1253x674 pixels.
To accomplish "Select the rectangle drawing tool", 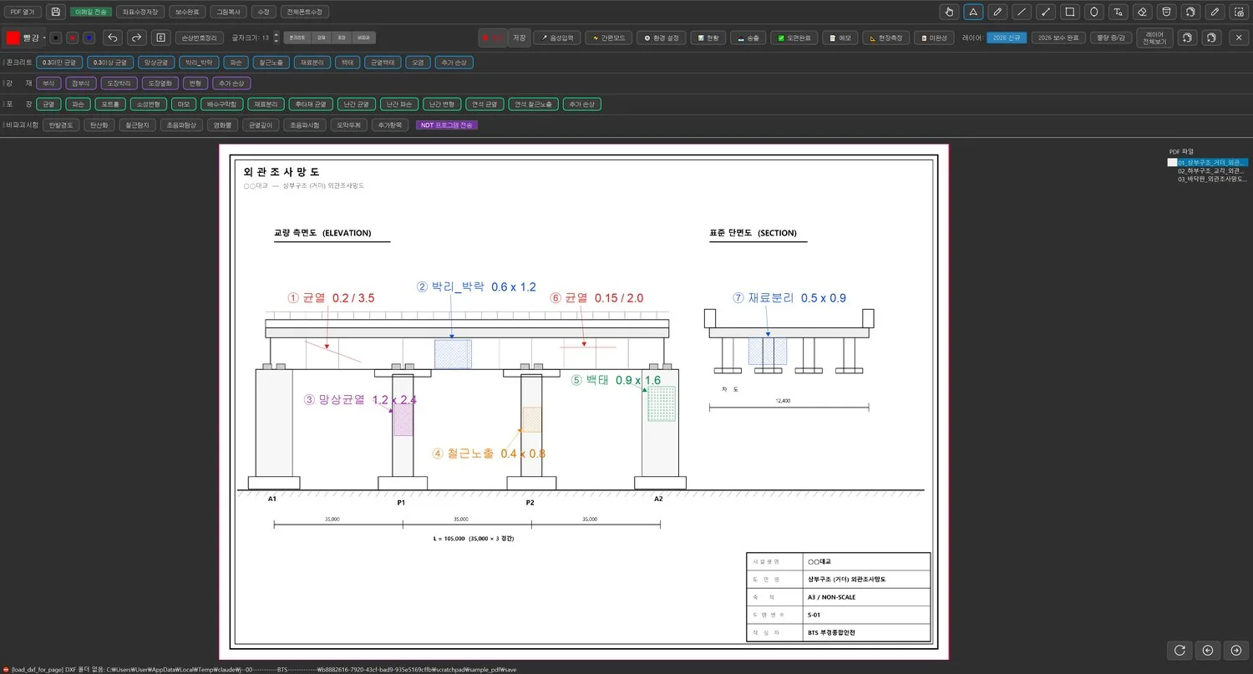I will pos(1069,12).
